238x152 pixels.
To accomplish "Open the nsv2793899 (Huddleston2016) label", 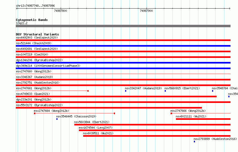I will point(215,139).
